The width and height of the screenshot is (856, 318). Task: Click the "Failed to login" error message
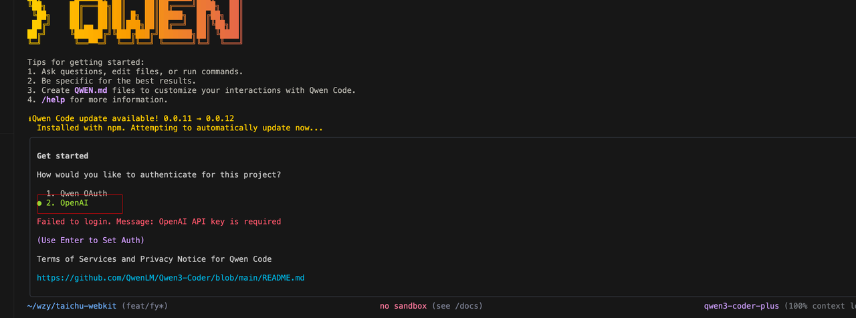(x=158, y=221)
